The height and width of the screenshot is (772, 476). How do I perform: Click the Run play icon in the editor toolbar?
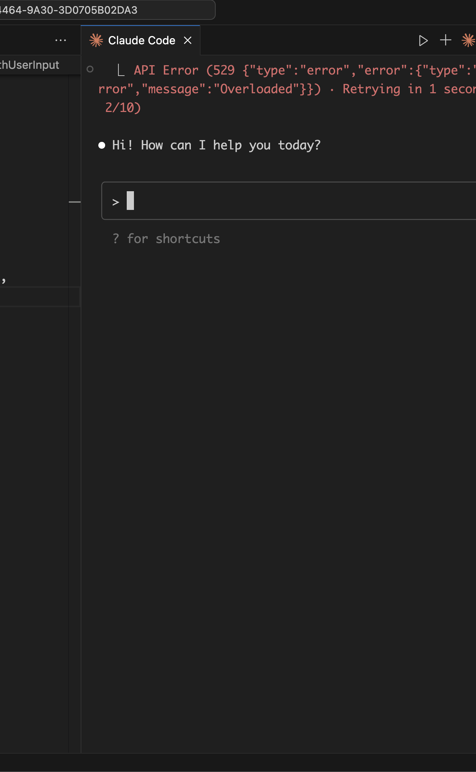[423, 40]
